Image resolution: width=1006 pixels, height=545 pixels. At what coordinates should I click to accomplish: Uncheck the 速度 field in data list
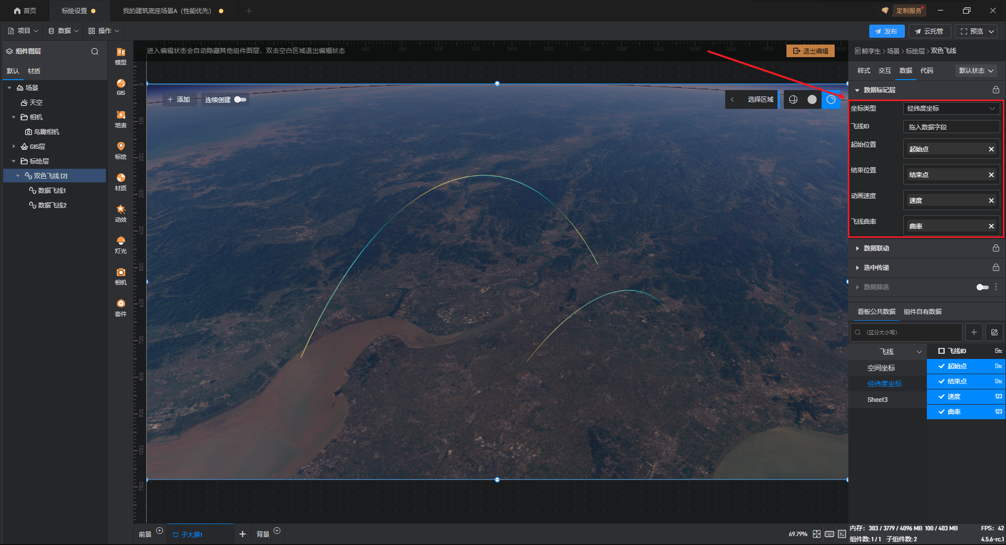click(941, 397)
